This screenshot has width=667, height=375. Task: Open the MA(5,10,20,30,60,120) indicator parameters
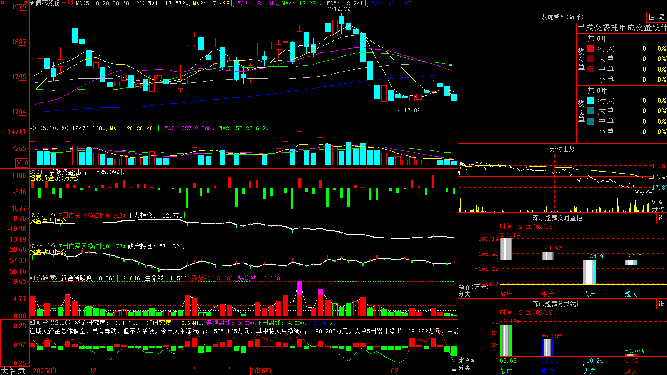(x=110, y=3)
